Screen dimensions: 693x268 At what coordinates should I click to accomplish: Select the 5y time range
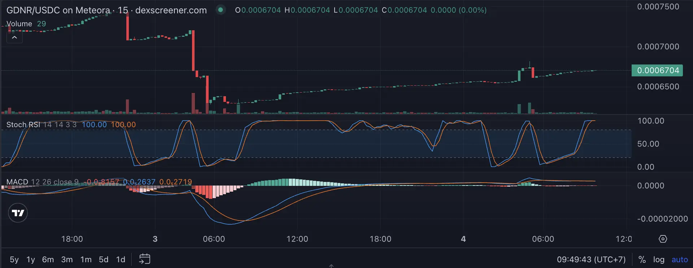pos(14,259)
